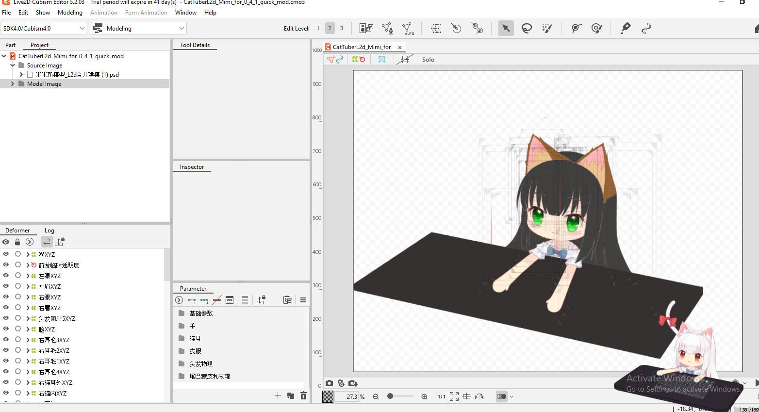The image size is (759, 412).
Task: Set Edit Level to 1
Action: click(x=318, y=28)
